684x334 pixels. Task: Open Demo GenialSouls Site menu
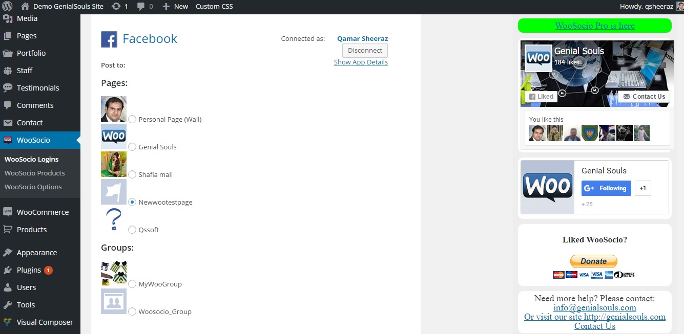[x=68, y=6]
